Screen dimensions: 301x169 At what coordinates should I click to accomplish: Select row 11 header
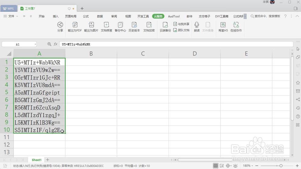tap(7, 137)
